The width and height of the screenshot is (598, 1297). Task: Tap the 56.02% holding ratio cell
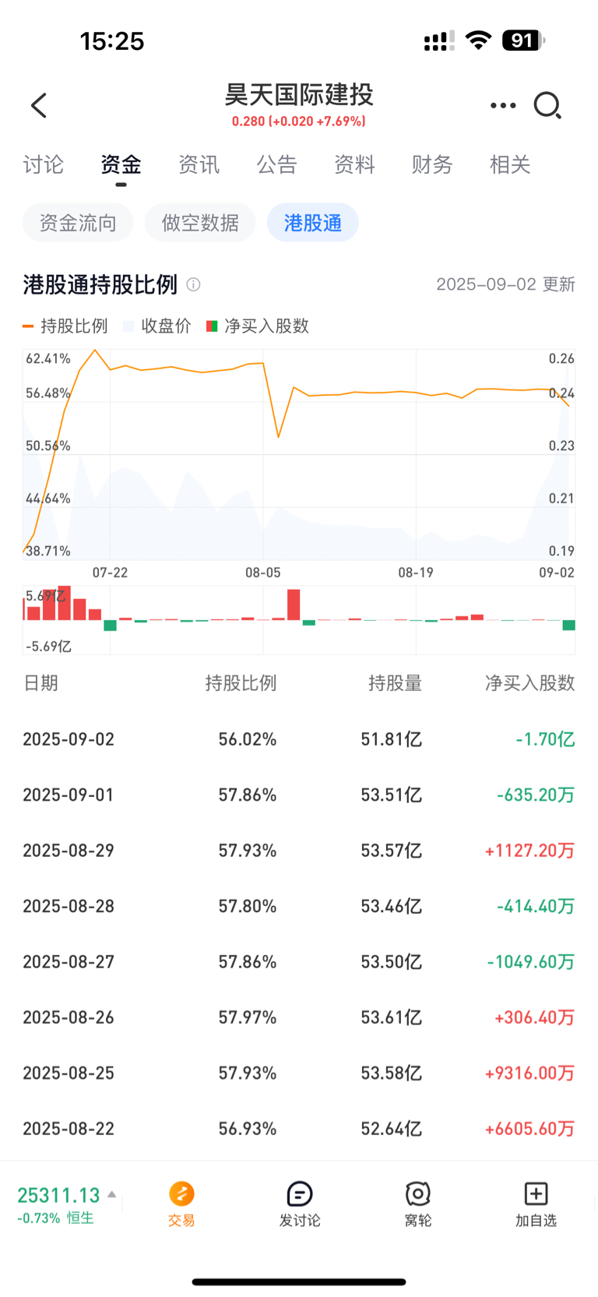point(248,739)
